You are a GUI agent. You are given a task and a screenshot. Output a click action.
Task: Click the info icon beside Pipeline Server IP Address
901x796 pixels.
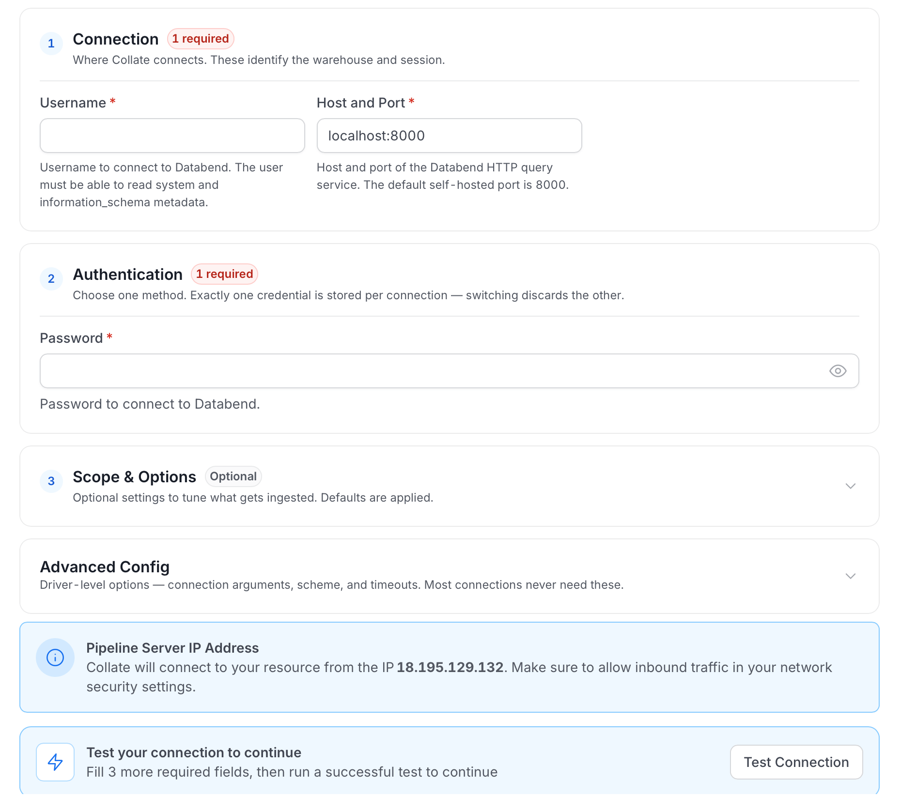(x=55, y=658)
